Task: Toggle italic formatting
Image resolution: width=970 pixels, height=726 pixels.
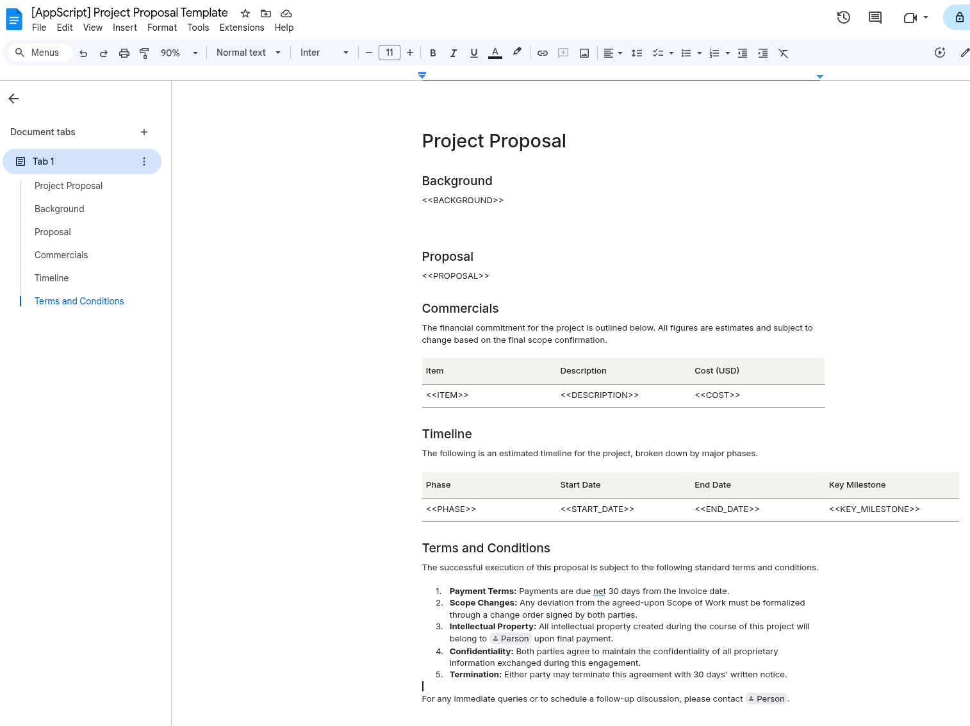Action: coord(454,53)
